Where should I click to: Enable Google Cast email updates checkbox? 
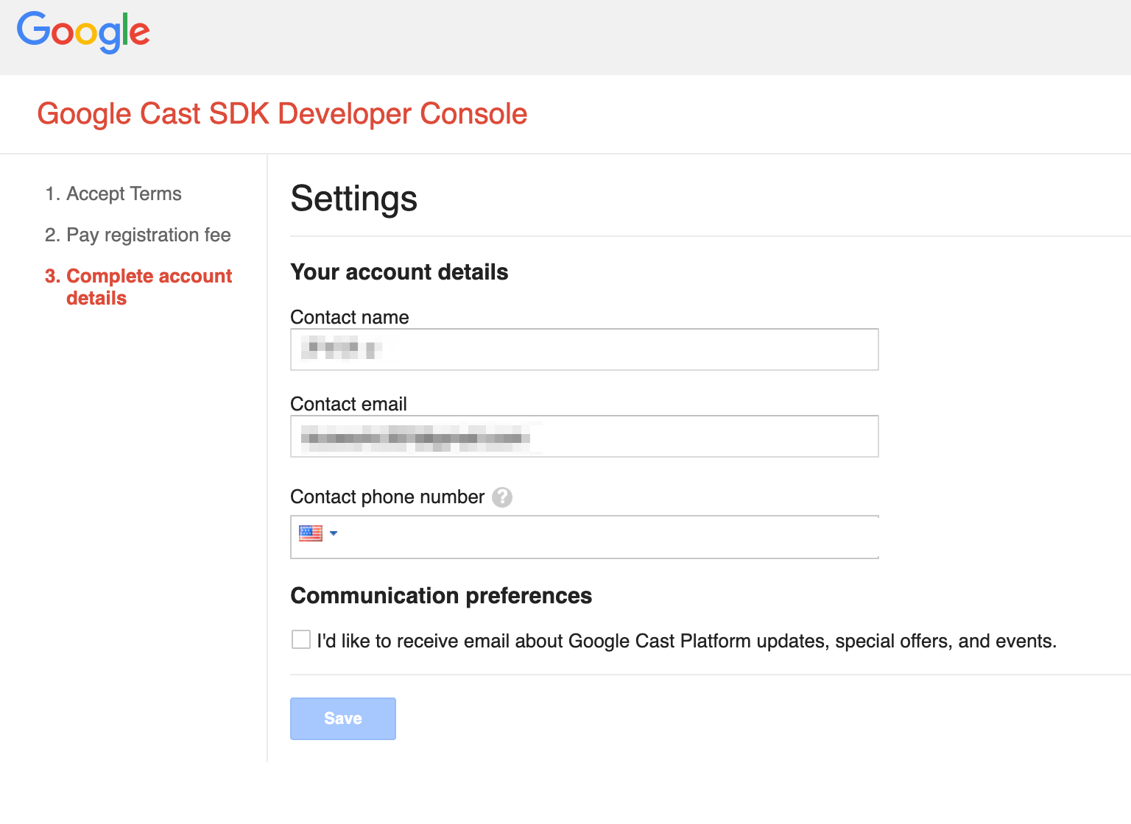point(301,639)
